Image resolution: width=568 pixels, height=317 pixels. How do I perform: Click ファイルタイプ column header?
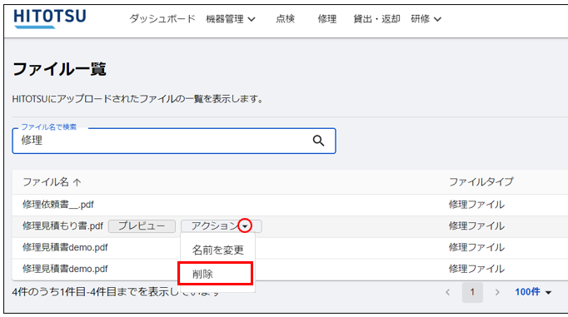(481, 181)
